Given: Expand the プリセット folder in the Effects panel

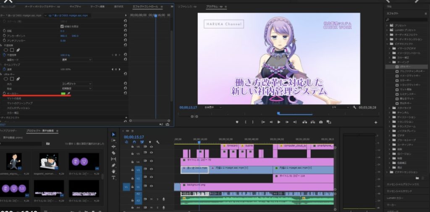Looking at the screenshot, I should pos(387,25).
